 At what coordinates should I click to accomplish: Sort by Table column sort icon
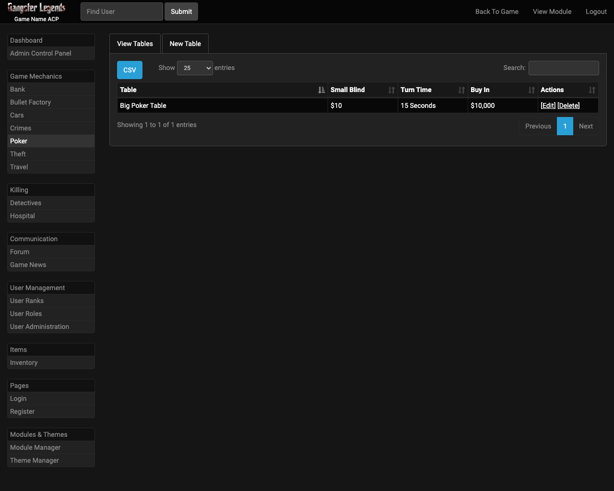321,90
